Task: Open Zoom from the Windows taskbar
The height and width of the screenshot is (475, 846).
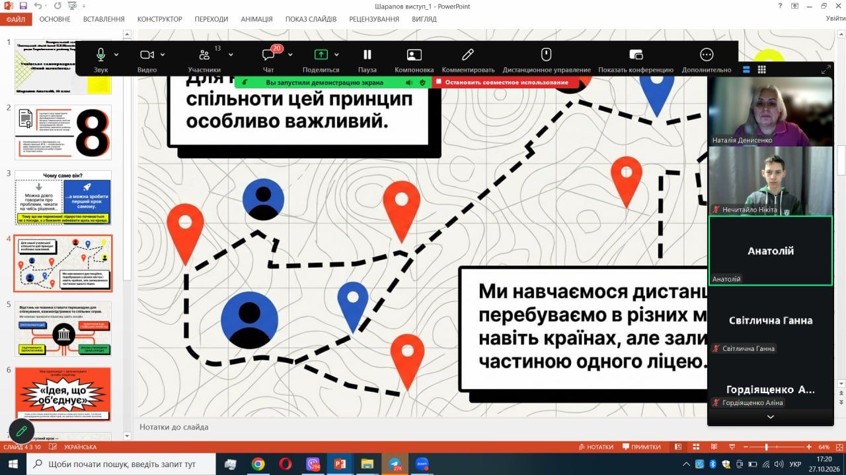Action: pyautogui.click(x=423, y=464)
